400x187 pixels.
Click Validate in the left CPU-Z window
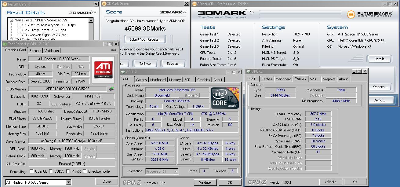pos(205,182)
